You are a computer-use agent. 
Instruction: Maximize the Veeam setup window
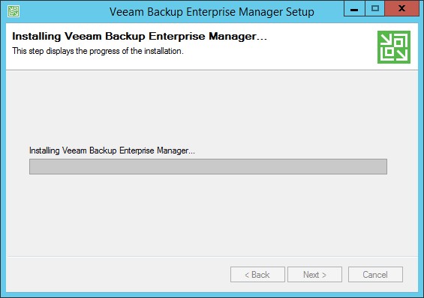pyautogui.click(x=374, y=9)
